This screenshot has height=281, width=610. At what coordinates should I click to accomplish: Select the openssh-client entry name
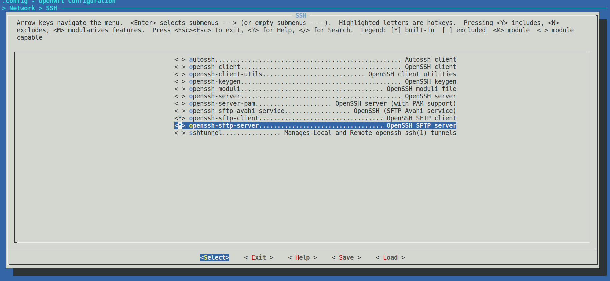click(x=215, y=67)
